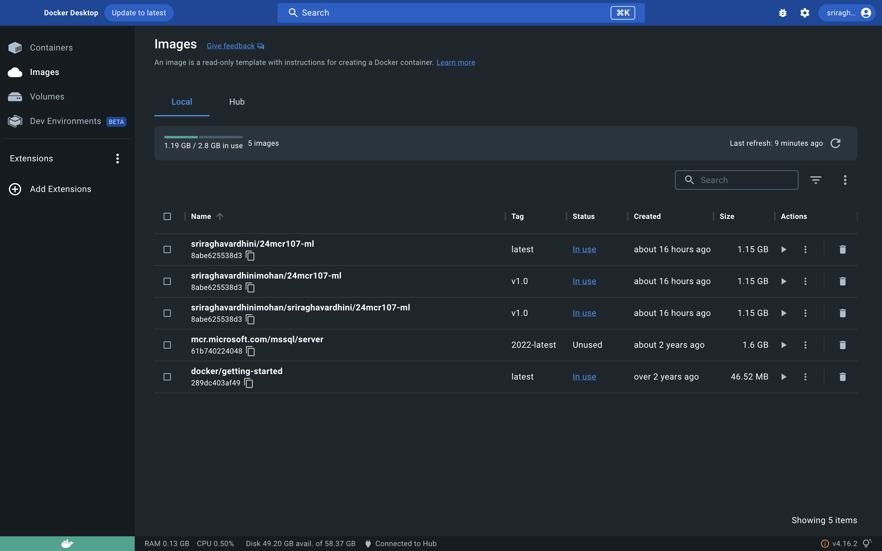Delete sriraghavardhinimohan/sriraghavardhini/24mcr107-ml image
This screenshot has width=882, height=551.
(x=842, y=313)
